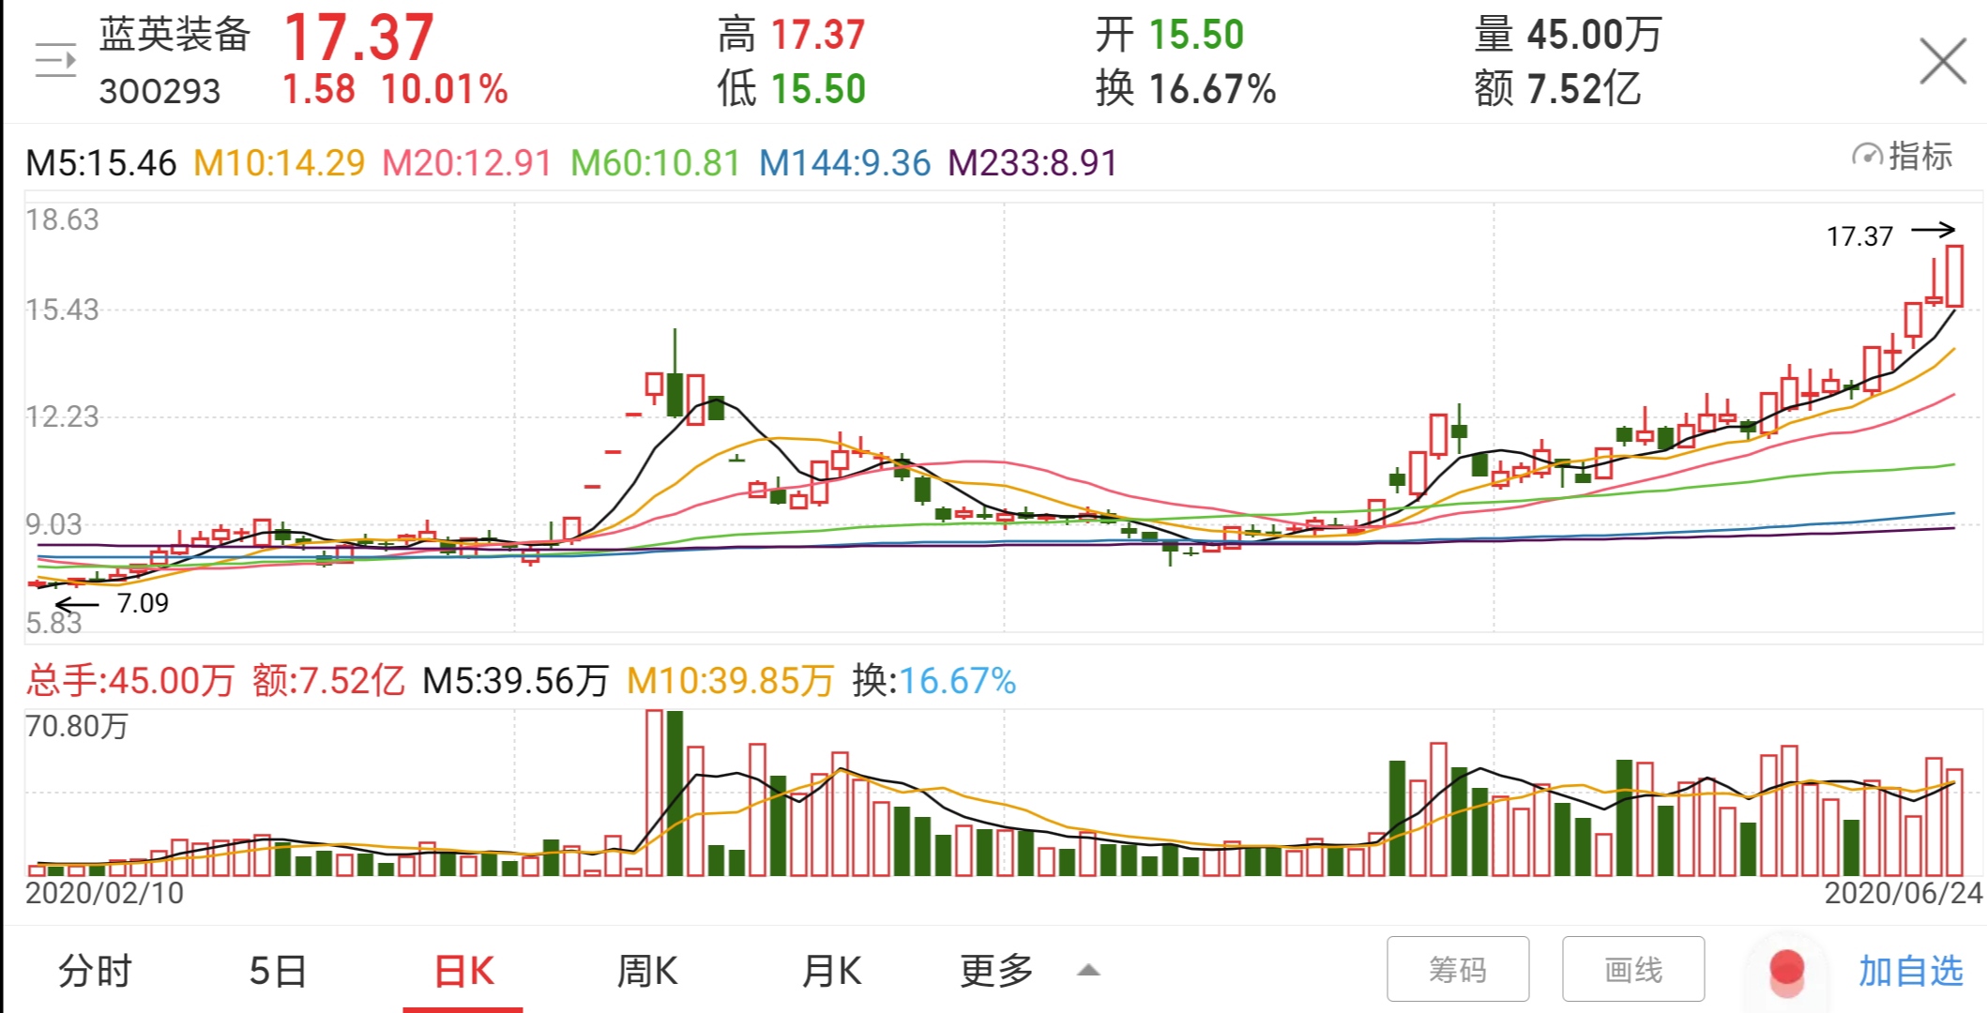Open the stock list hamburger icon
Screen dimensions: 1987x1013
[55, 58]
